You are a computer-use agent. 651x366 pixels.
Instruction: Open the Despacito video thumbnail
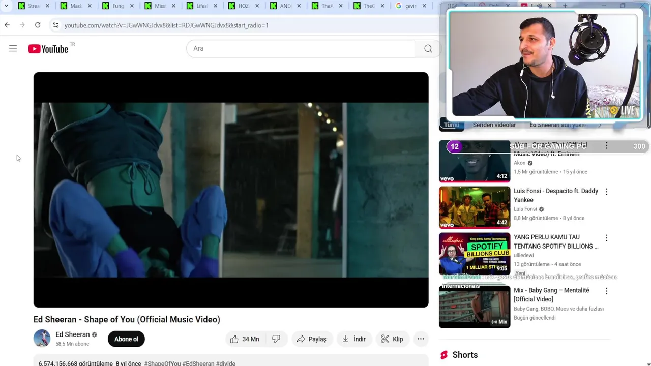[475, 207]
